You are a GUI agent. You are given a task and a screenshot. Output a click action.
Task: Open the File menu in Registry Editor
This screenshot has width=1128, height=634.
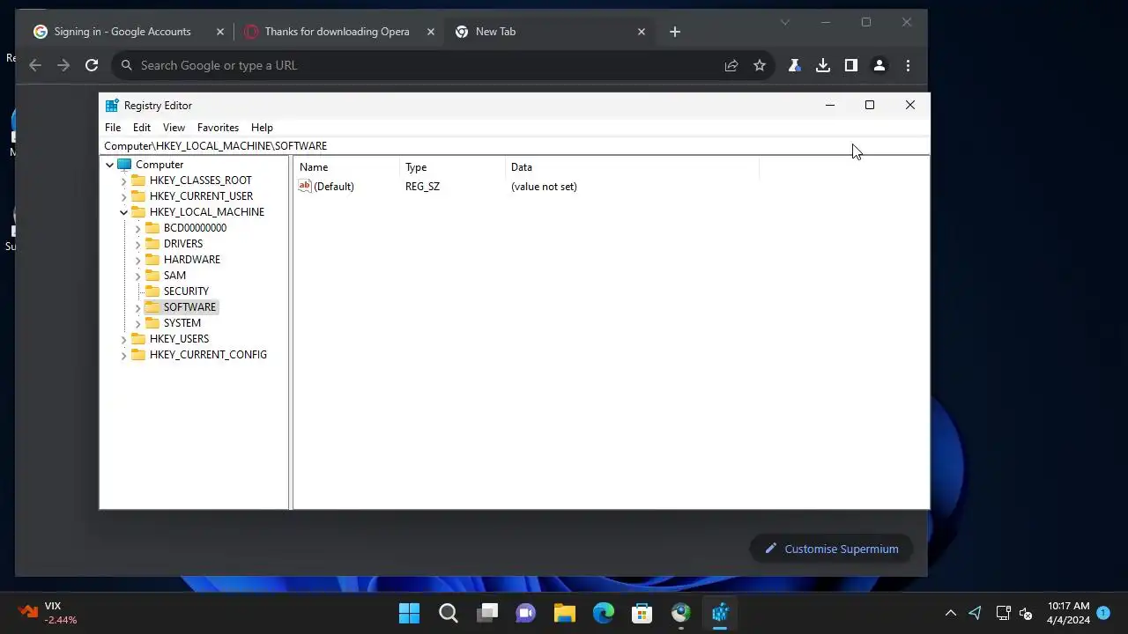coord(113,128)
